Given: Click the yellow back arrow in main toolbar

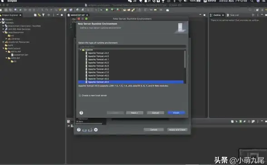Looking at the screenshot, I should coord(155,10).
